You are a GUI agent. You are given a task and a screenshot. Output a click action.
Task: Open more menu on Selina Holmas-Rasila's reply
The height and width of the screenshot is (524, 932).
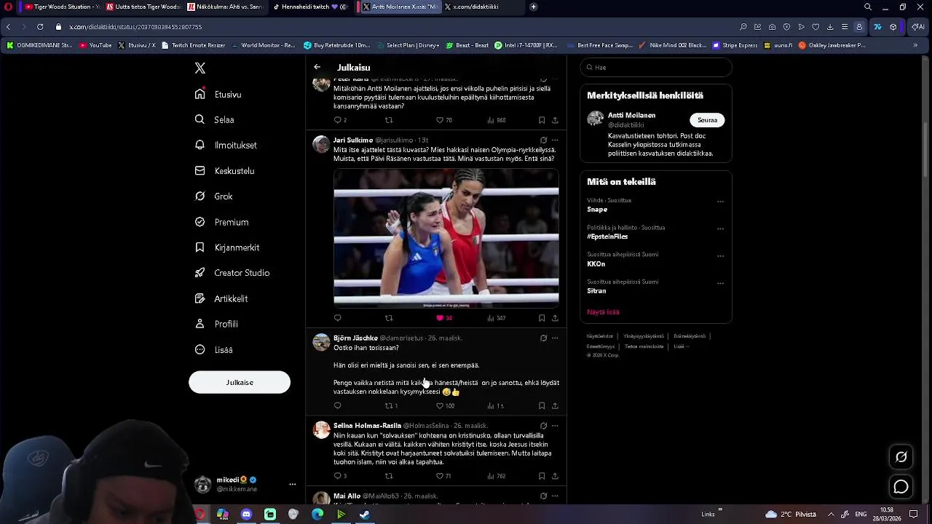(555, 425)
